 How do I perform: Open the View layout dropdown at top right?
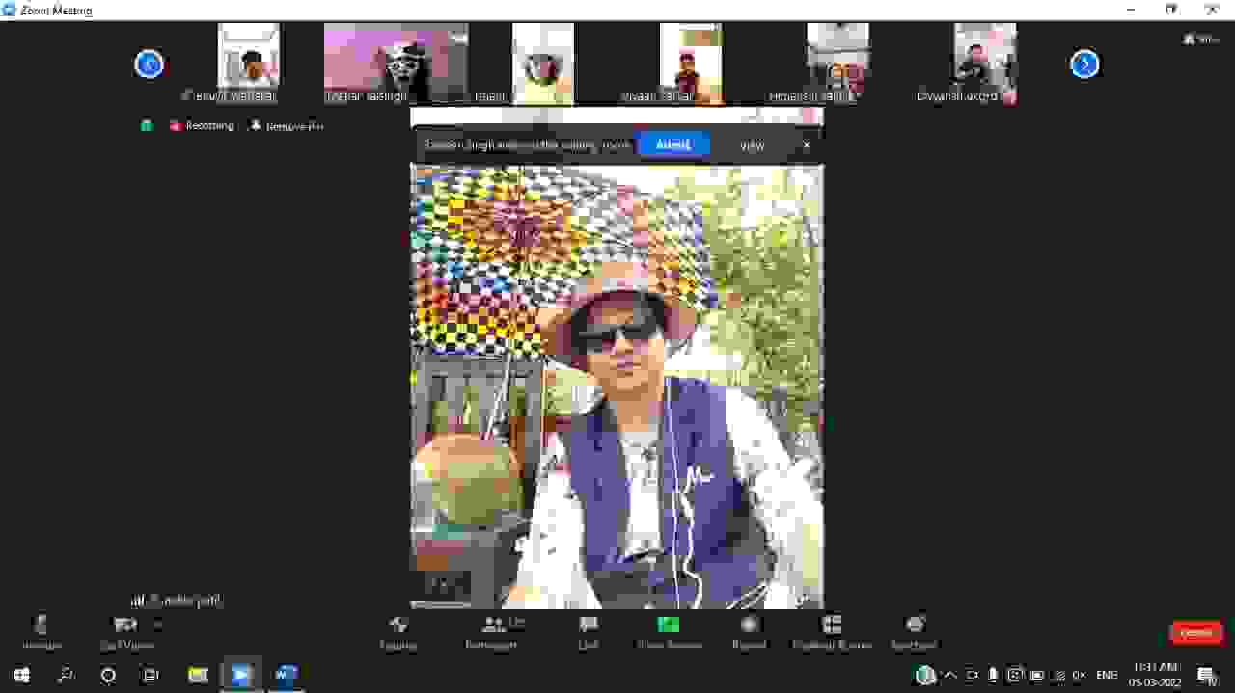(1201, 40)
